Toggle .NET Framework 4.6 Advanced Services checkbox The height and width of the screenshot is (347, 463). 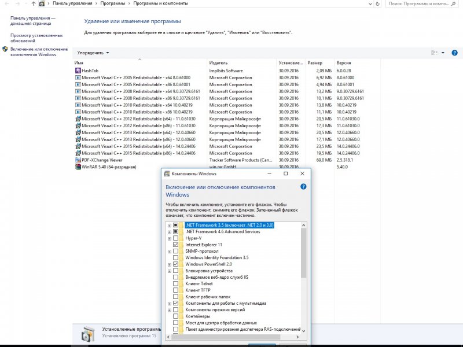tap(176, 232)
